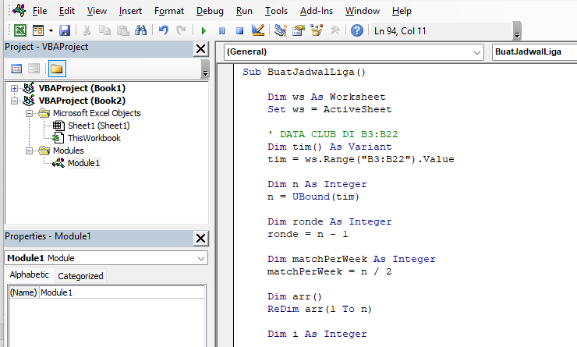
Task: Open the Project Explorer toolbar icon
Action: click(x=281, y=30)
